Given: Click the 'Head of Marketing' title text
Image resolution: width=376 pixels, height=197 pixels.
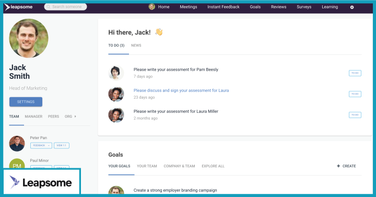Looking at the screenshot, I should 28,88.
